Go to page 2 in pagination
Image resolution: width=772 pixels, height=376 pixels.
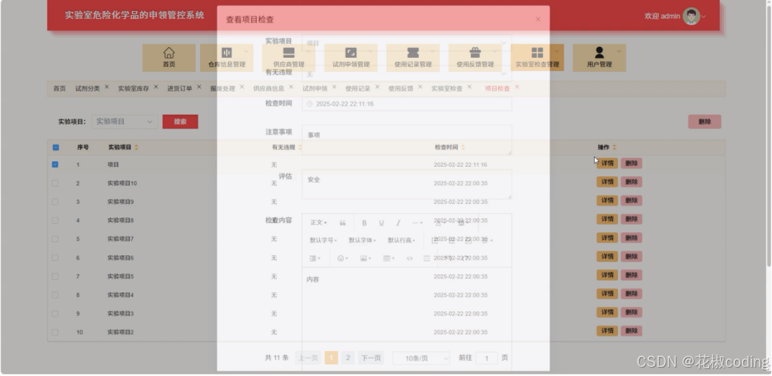347,358
